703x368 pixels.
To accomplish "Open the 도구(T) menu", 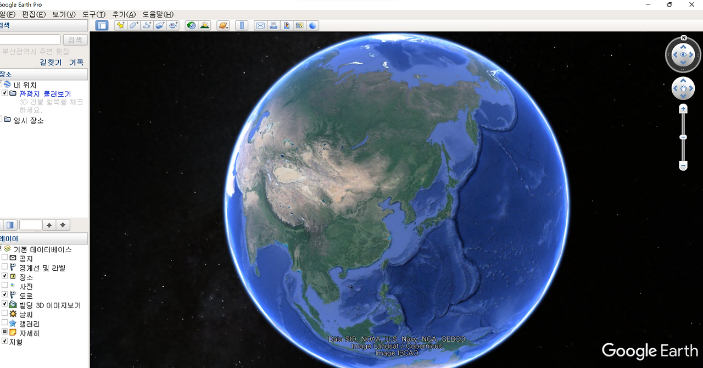I will (94, 14).
